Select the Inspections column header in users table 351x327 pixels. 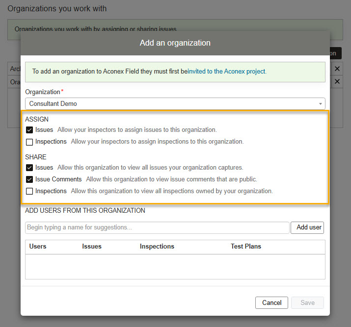tap(157, 246)
